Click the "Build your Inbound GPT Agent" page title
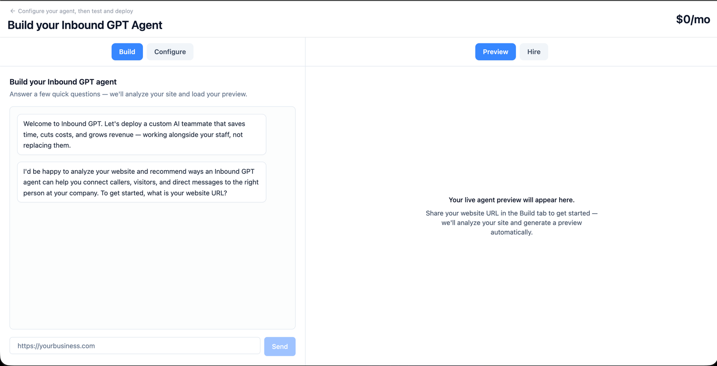The image size is (717, 366). (85, 25)
